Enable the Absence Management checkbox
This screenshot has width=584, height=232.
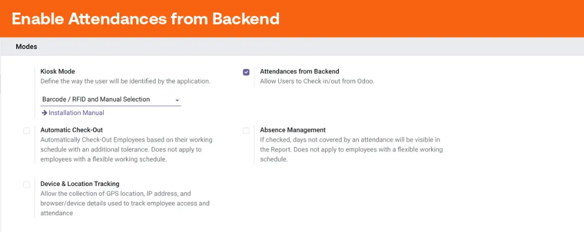coord(246,131)
